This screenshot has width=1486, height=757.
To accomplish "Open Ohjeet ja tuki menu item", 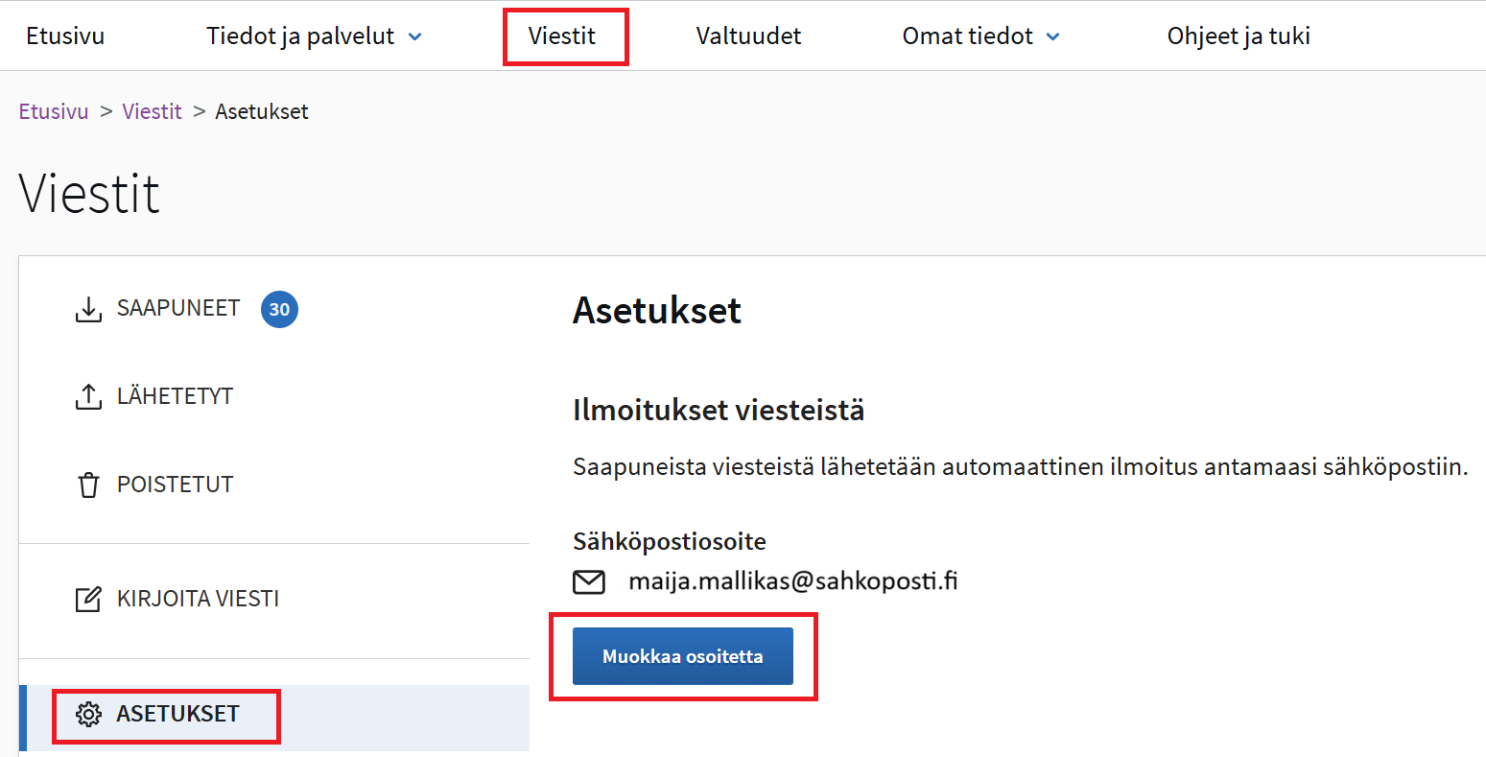I will pyautogui.click(x=1238, y=36).
